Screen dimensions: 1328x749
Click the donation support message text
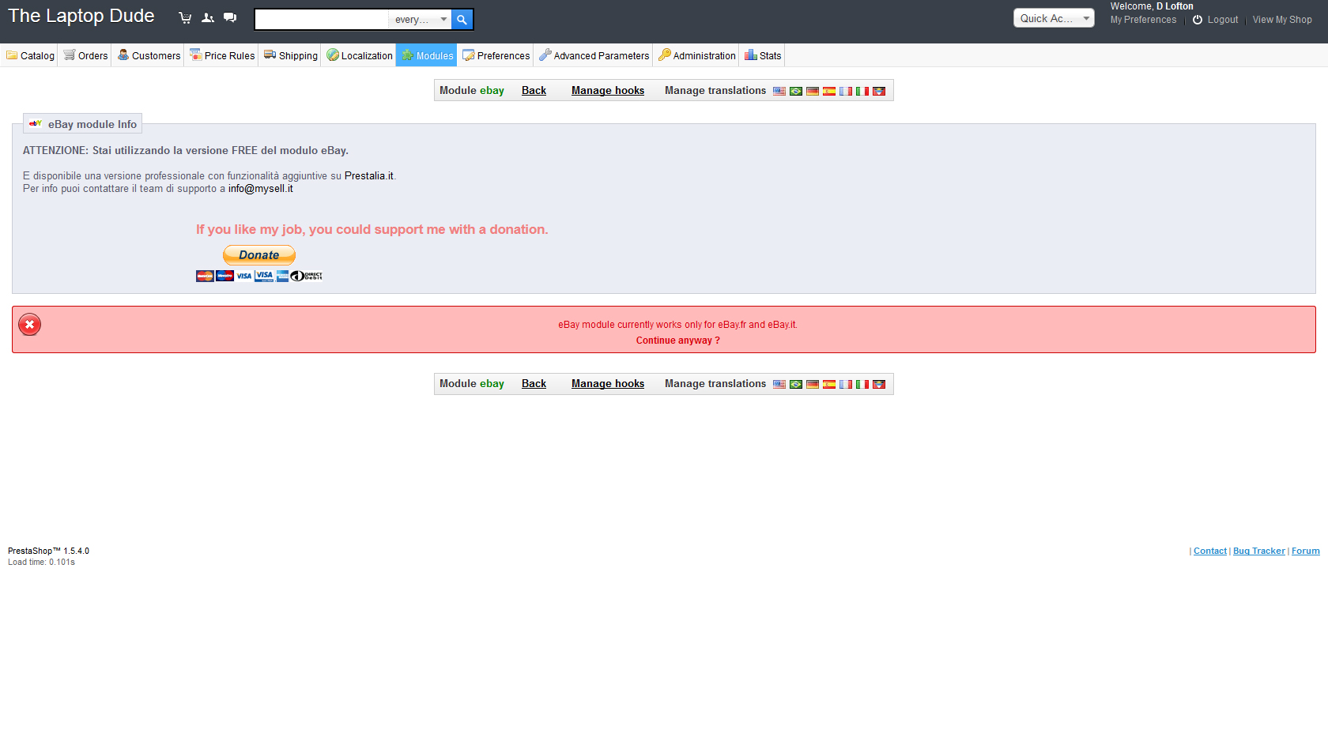(x=372, y=230)
